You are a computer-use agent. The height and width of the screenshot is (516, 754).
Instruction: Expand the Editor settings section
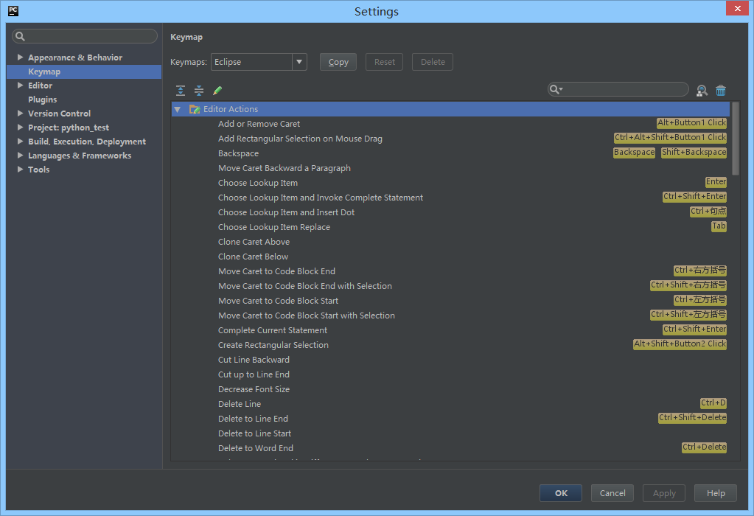tap(20, 85)
